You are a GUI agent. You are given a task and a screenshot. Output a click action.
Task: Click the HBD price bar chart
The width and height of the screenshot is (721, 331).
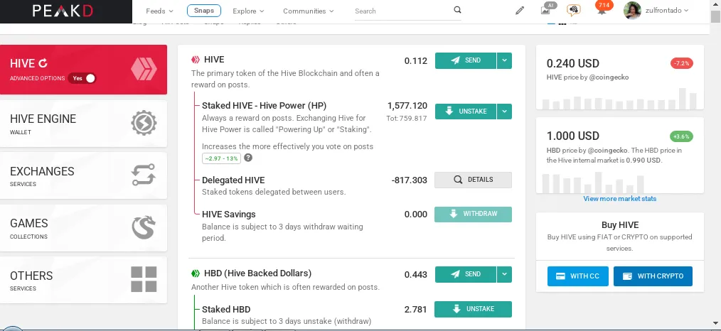[593, 183]
